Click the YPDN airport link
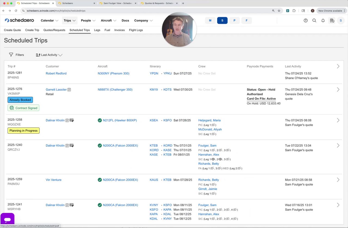348x228 pixels. [154, 73]
